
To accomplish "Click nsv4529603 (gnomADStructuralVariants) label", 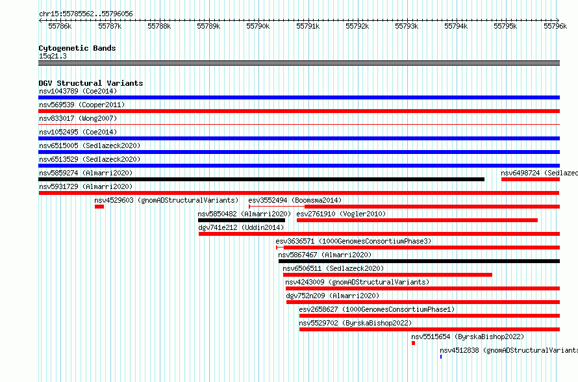I will pyautogui.click(x=166, y=200).
